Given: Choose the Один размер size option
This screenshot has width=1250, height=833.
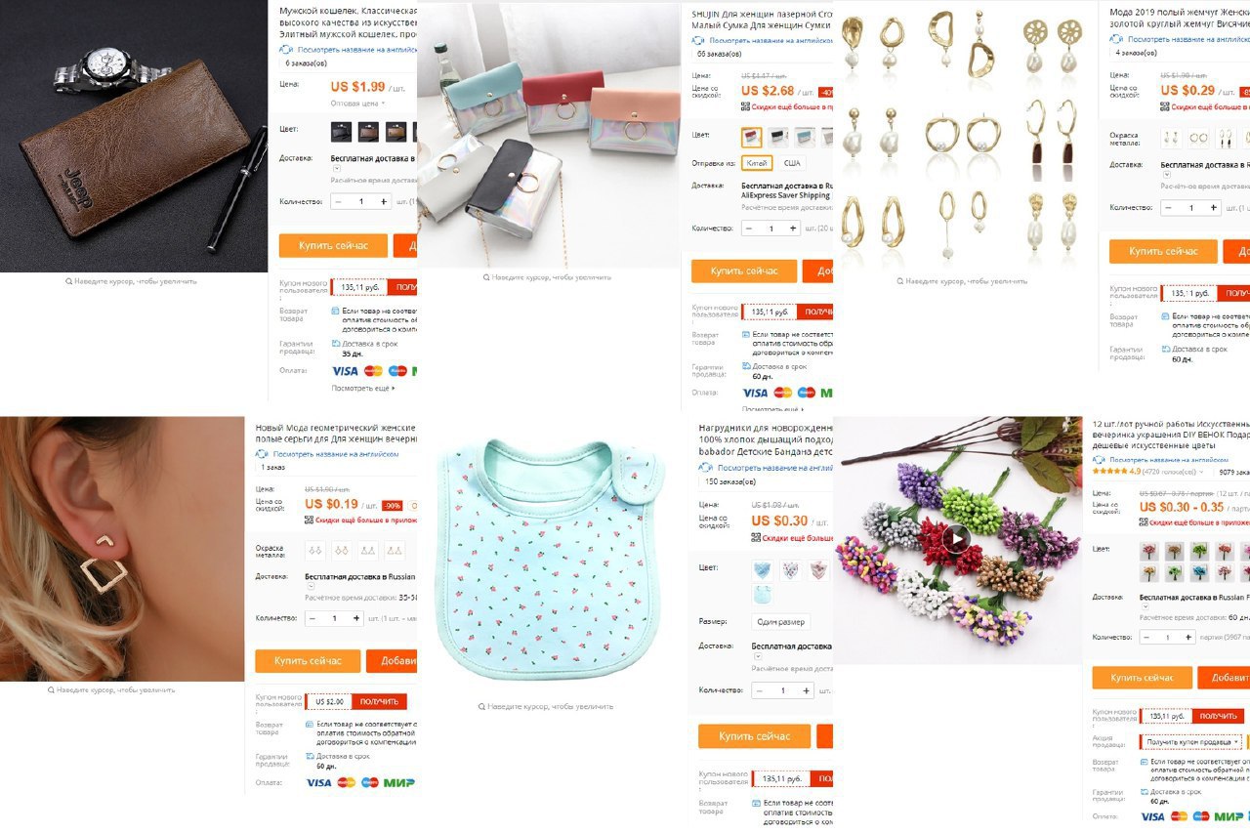Looking at the screenshot, I should 780,622.
